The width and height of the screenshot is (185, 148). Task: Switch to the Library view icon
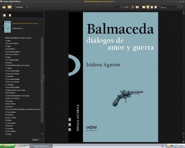[4, 7]
